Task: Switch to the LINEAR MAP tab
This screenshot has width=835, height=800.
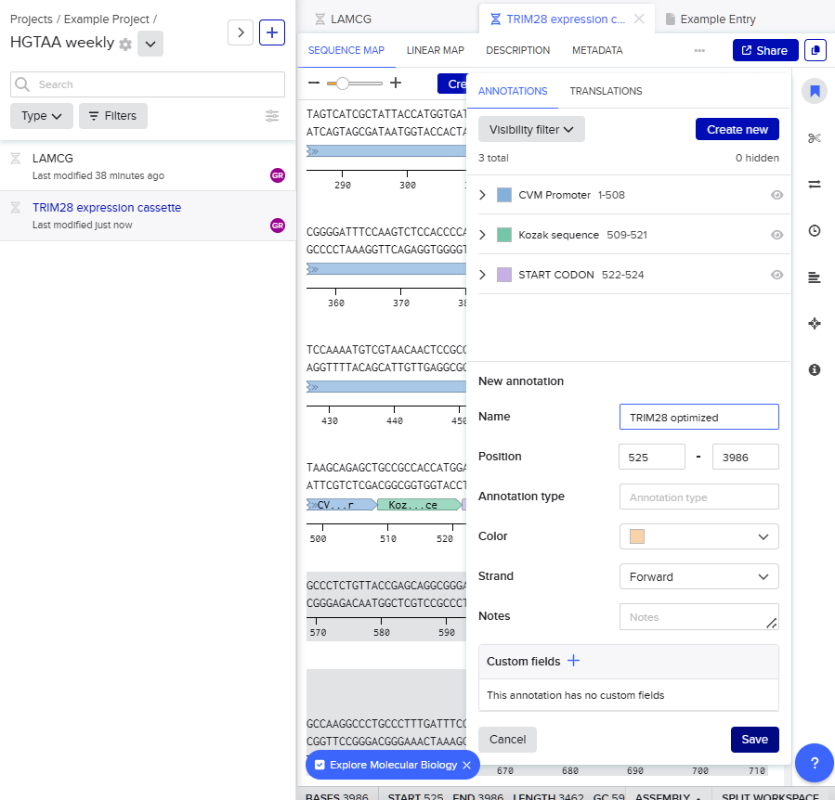Action: click(x=435, y=50)
